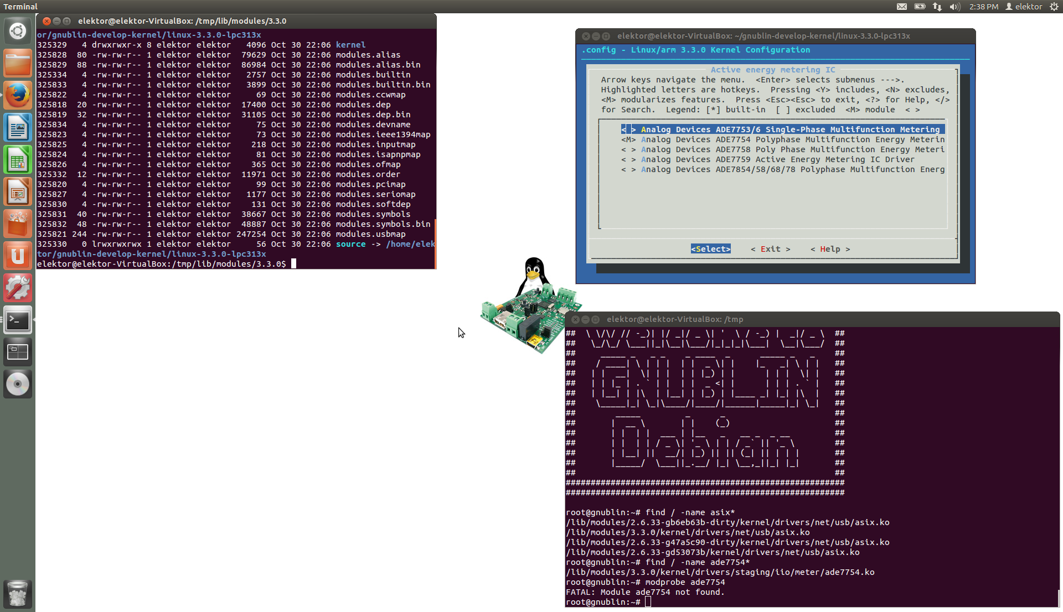This screenshot has width=1063, height=612.
Task: Open LibreOffice Impress presentation icon
Action: pos(18,192)
